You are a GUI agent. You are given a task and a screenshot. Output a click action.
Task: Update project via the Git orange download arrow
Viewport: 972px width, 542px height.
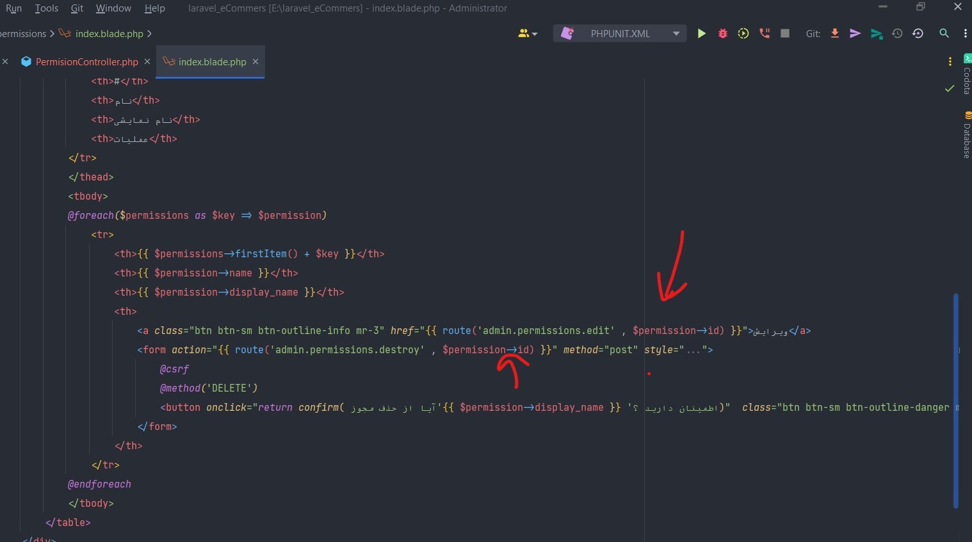pyautogui.click(x=835, y=33)
